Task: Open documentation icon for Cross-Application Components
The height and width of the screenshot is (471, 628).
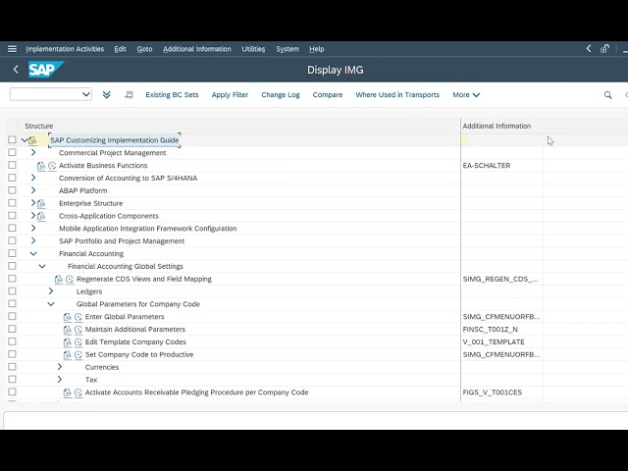Action: point(41,216)
